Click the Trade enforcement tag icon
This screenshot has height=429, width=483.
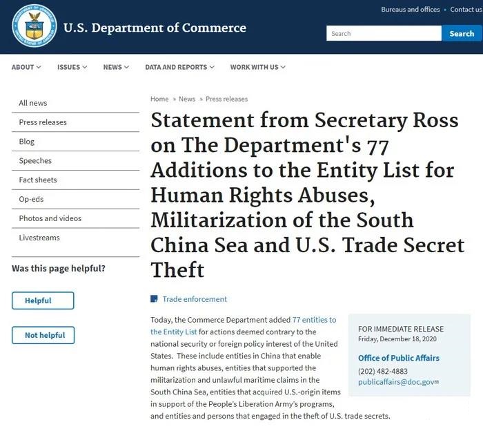[x=154, y=299]
